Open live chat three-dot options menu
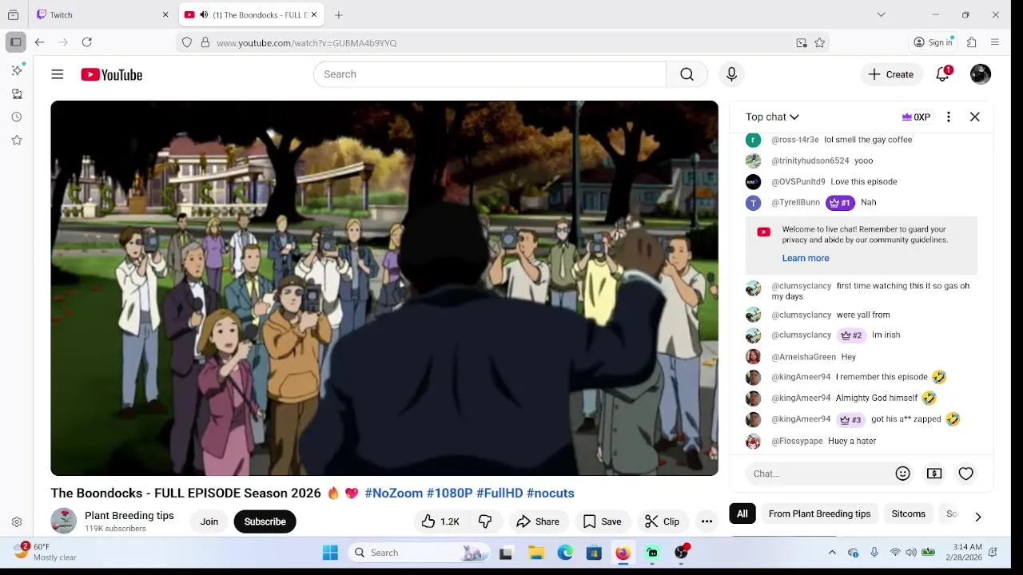This screenshot has height=575, width=1023. (949, 117)
